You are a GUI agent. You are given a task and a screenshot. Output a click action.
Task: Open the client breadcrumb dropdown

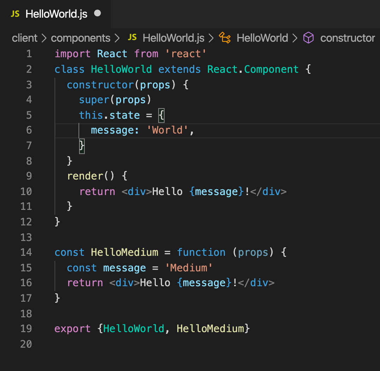(x=24, y=38)
